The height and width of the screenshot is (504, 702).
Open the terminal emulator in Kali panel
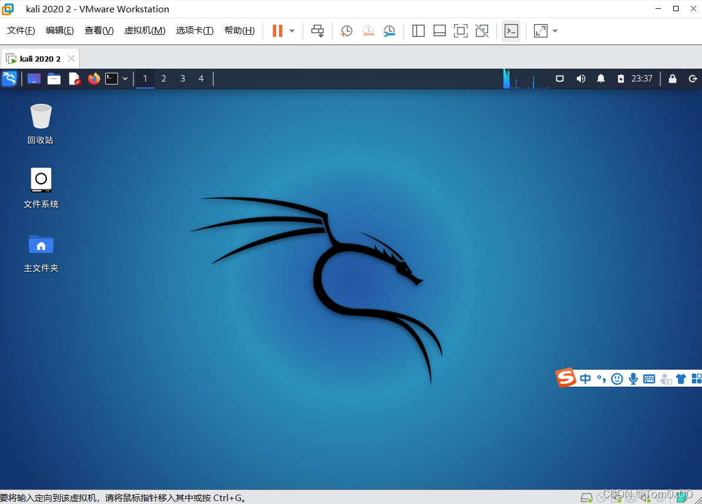(x=112, y=79)
